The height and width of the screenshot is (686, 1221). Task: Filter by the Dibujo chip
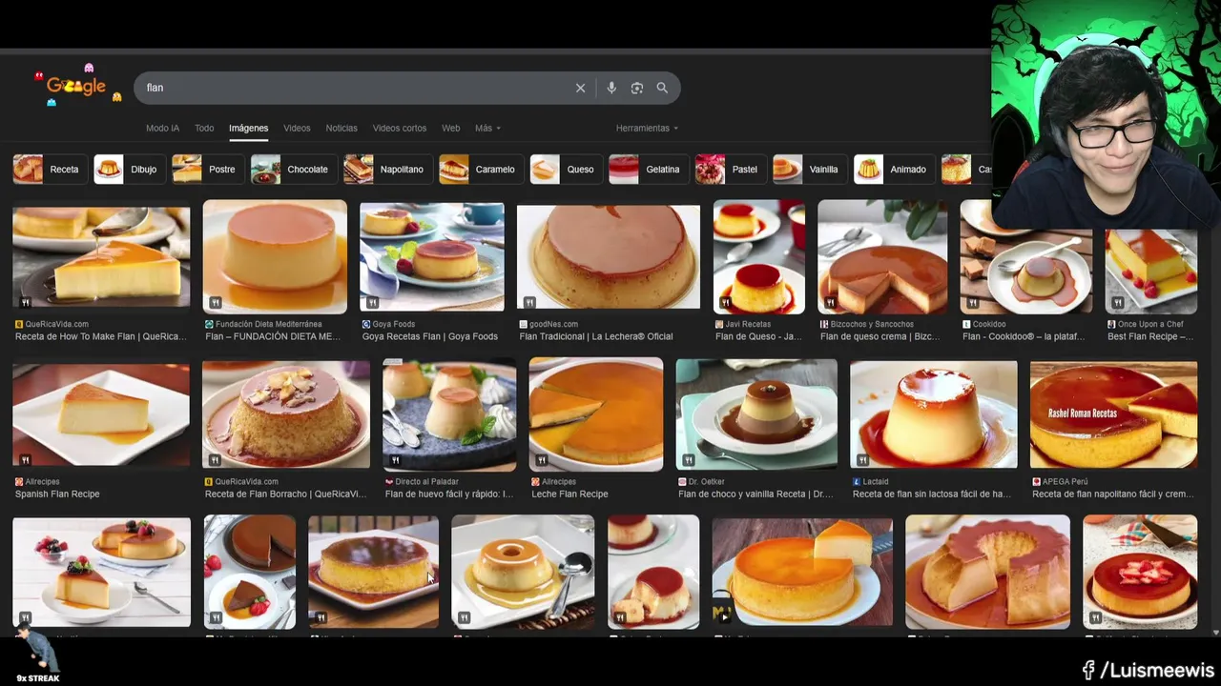(129, 169)
